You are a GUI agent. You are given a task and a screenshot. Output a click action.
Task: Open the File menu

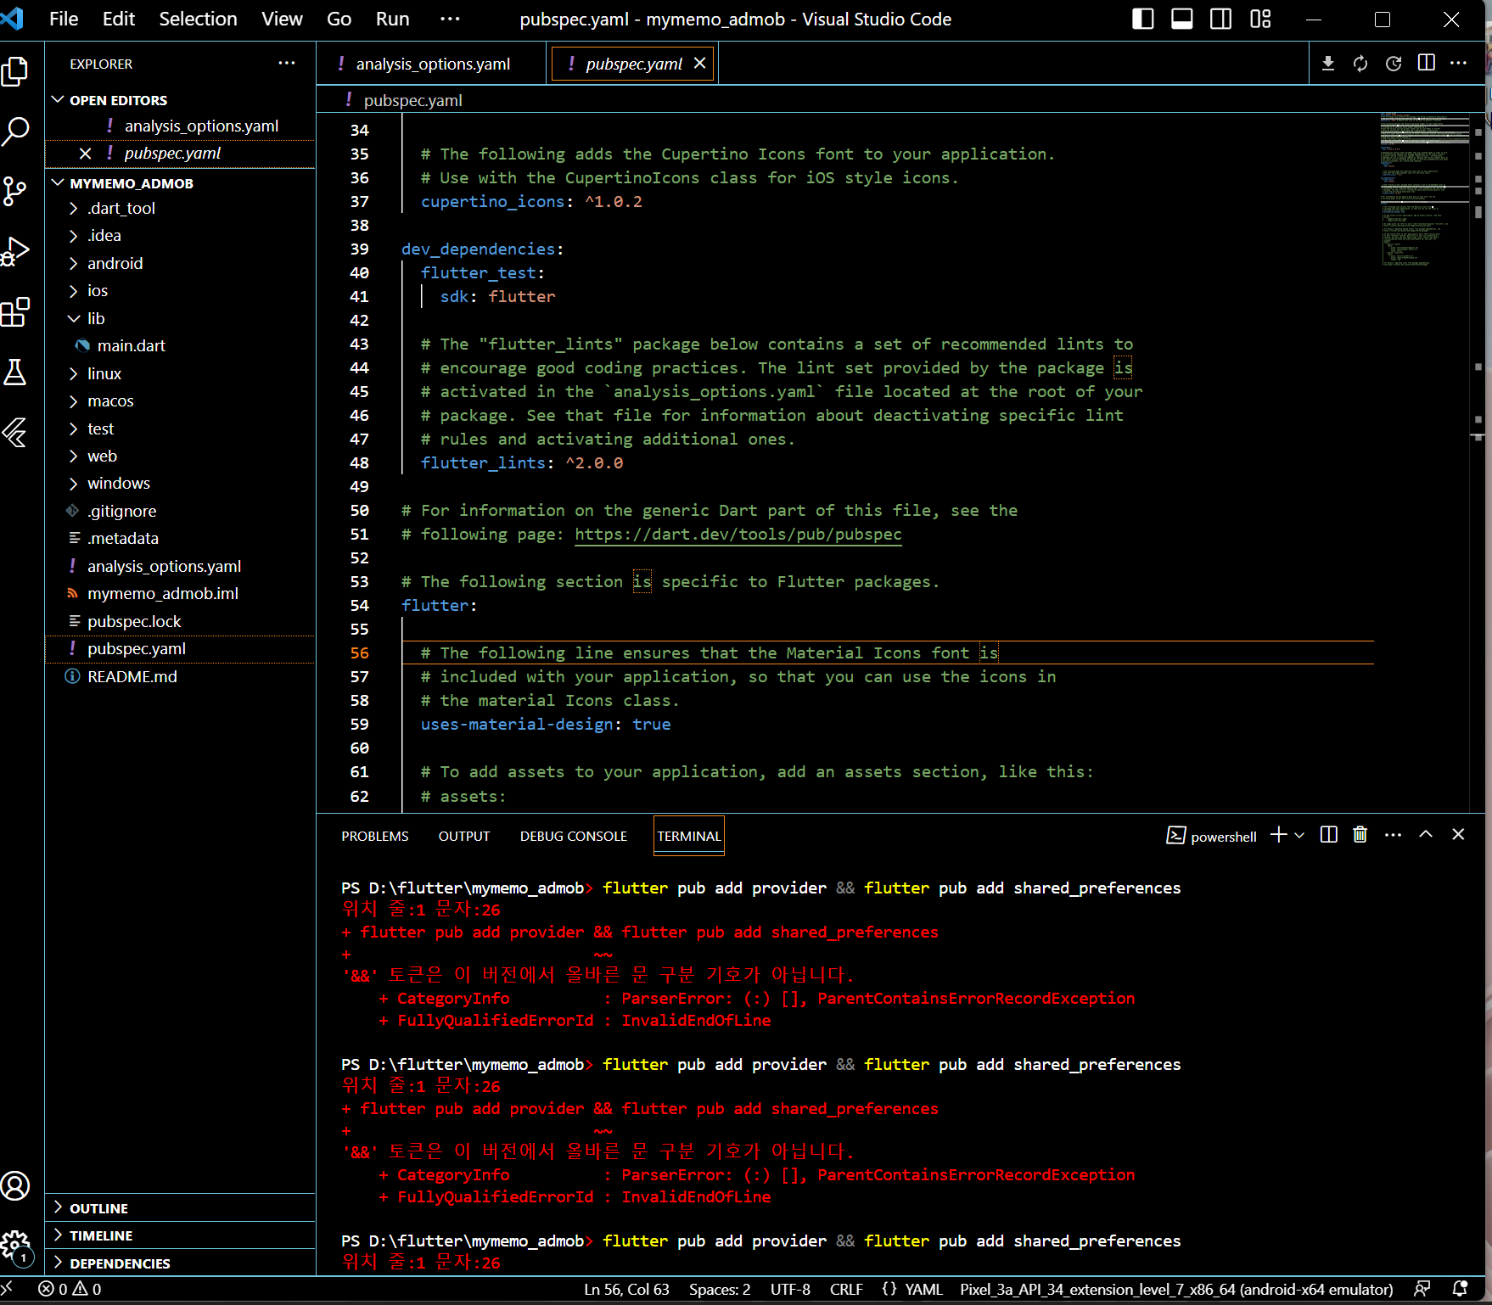pos(64,19)
